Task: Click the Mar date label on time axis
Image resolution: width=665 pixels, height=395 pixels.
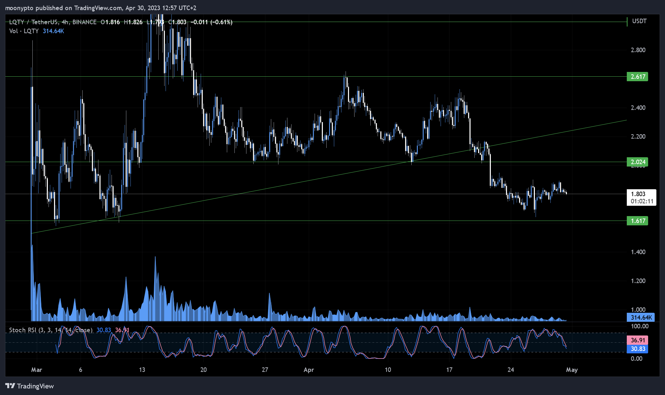Action: click(x=36, y=370)
